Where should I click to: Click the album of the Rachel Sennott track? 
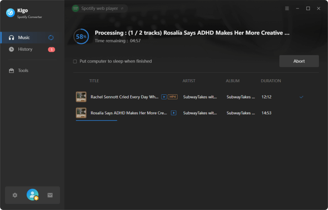[241, 97]
